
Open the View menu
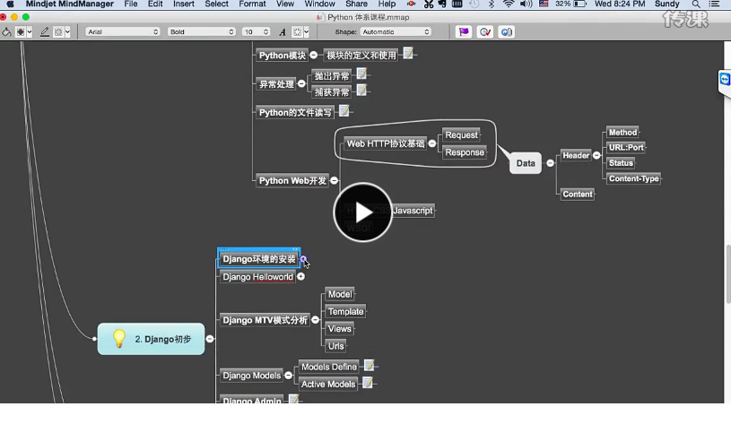coord(285,4)
